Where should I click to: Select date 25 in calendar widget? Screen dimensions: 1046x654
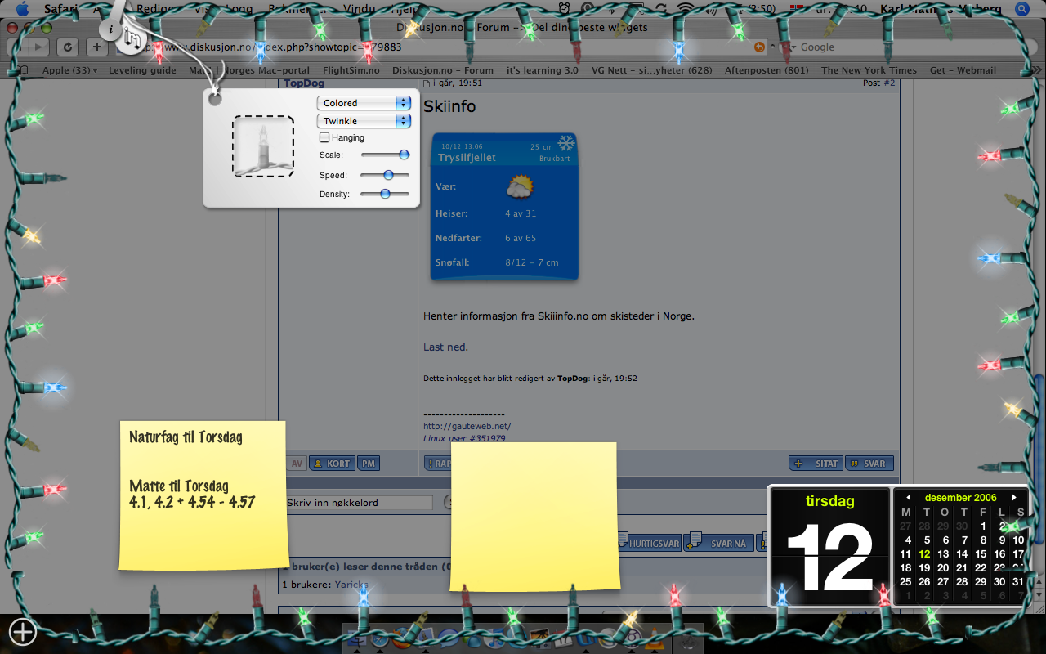(x=905, y=582)
